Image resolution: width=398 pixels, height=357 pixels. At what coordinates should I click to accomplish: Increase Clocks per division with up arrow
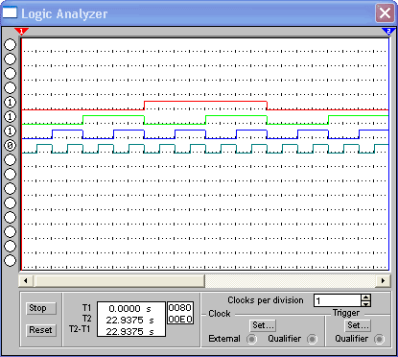[x=366, y=297]
